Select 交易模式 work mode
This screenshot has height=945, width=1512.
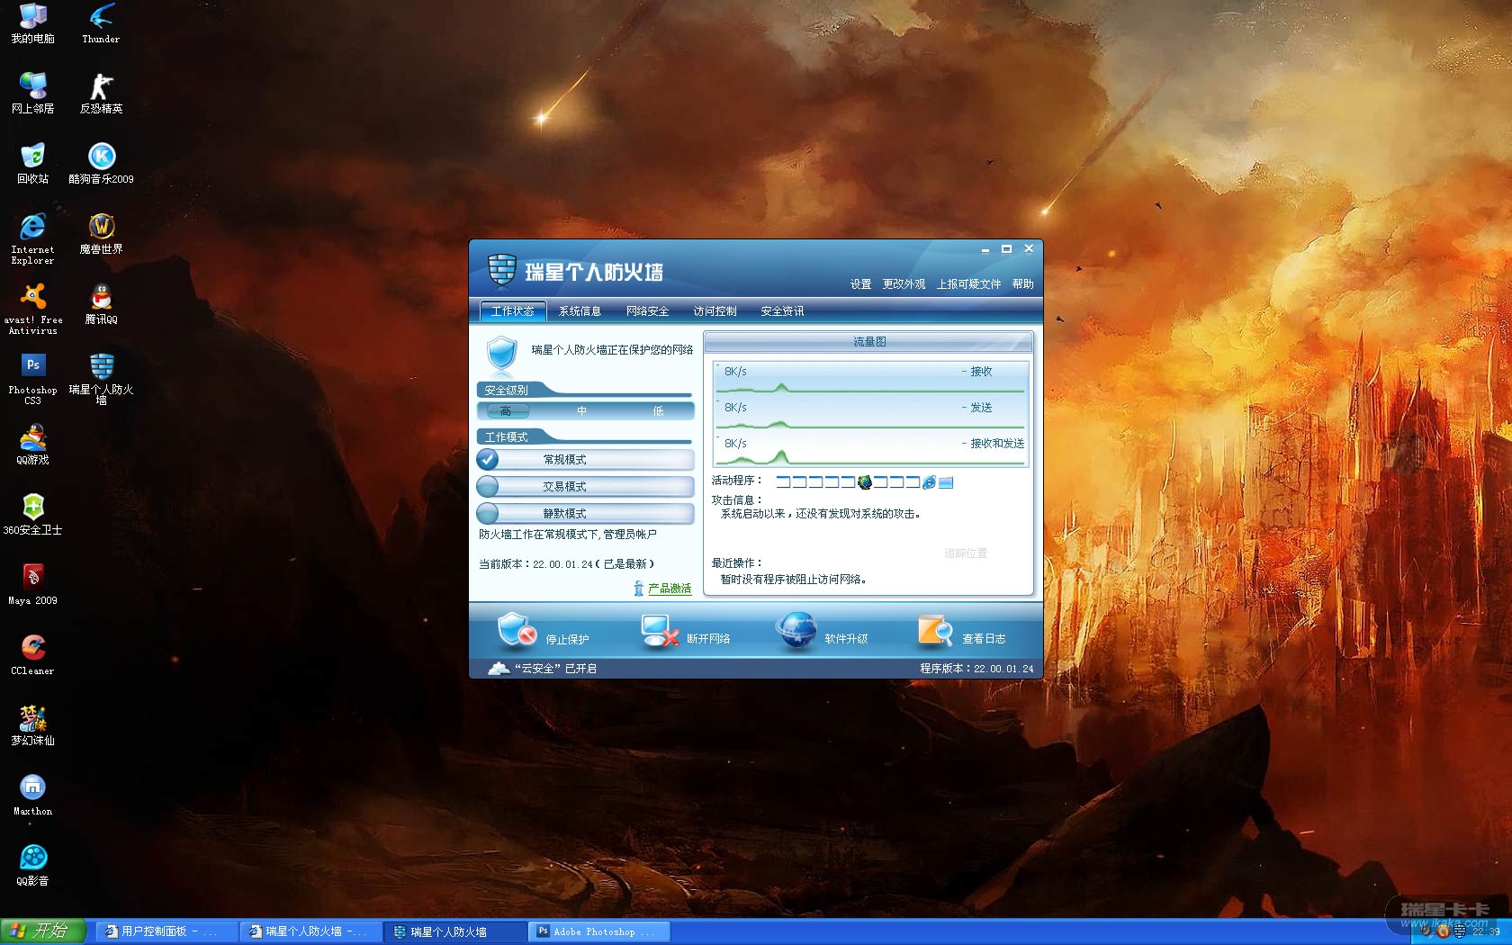pyautogui.click(x=585, y=487)
